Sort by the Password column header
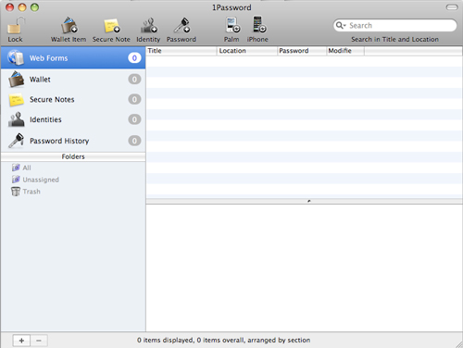The height and width of the screenshot is (348, 463). tap(302, 51)
